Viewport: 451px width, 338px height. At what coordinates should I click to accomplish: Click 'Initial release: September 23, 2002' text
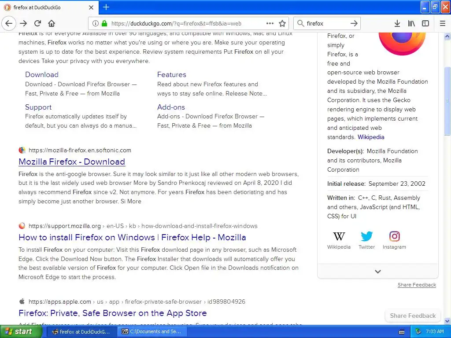376,184
